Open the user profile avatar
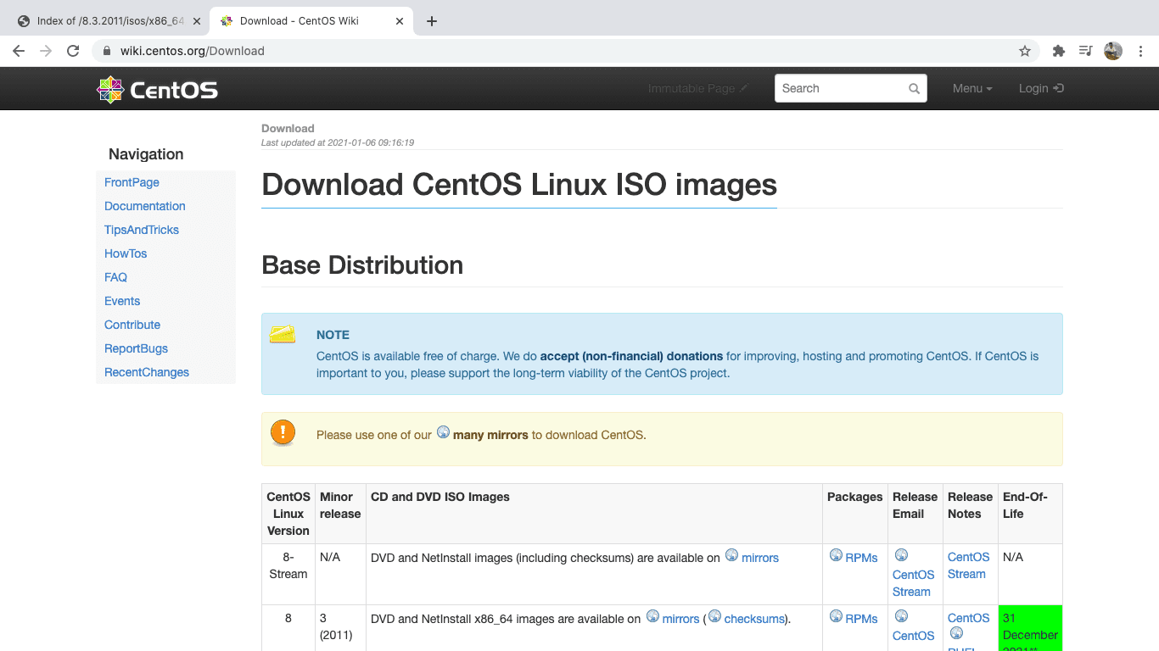The width and height of the screenshot is (1159, 651). click(x=1113, y=51)
